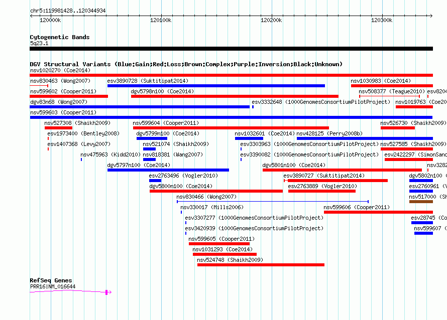Click the esv1973400 (Bentley2008) label
Screen dimensions: 447x320
point(83,133)
